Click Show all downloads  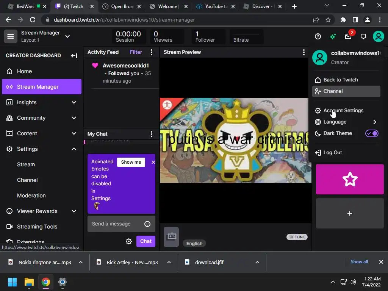(x=359, y=262)
